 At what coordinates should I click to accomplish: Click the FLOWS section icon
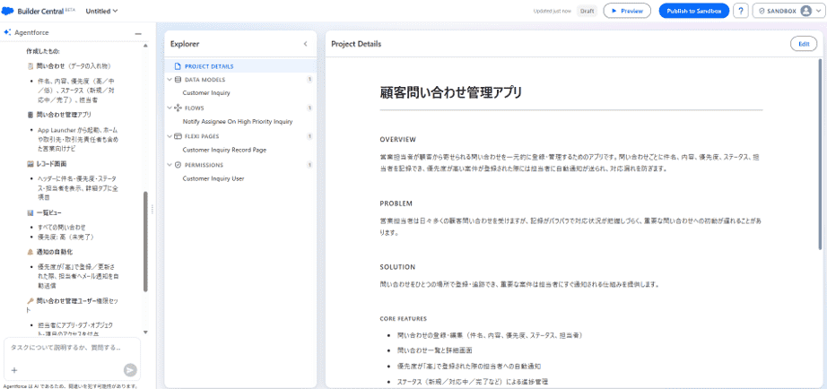(x=178, y=108)
